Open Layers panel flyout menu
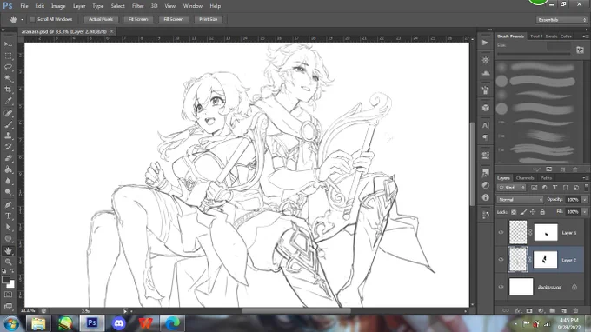This screenshot has height=332, width=591. pos(586,178)
